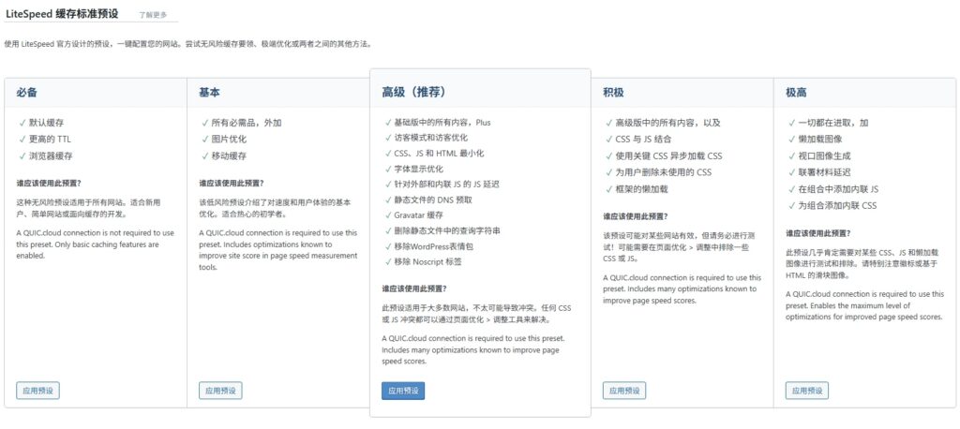The image size is (960, 429).
Task: Click the 联署材料延迟 line
Action: [x=825, y=172]
